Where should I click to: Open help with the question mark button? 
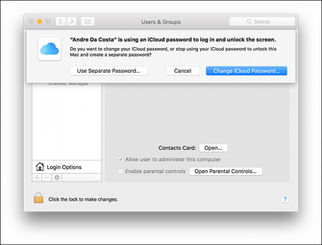pyautogui.click(x=285, y=199)
